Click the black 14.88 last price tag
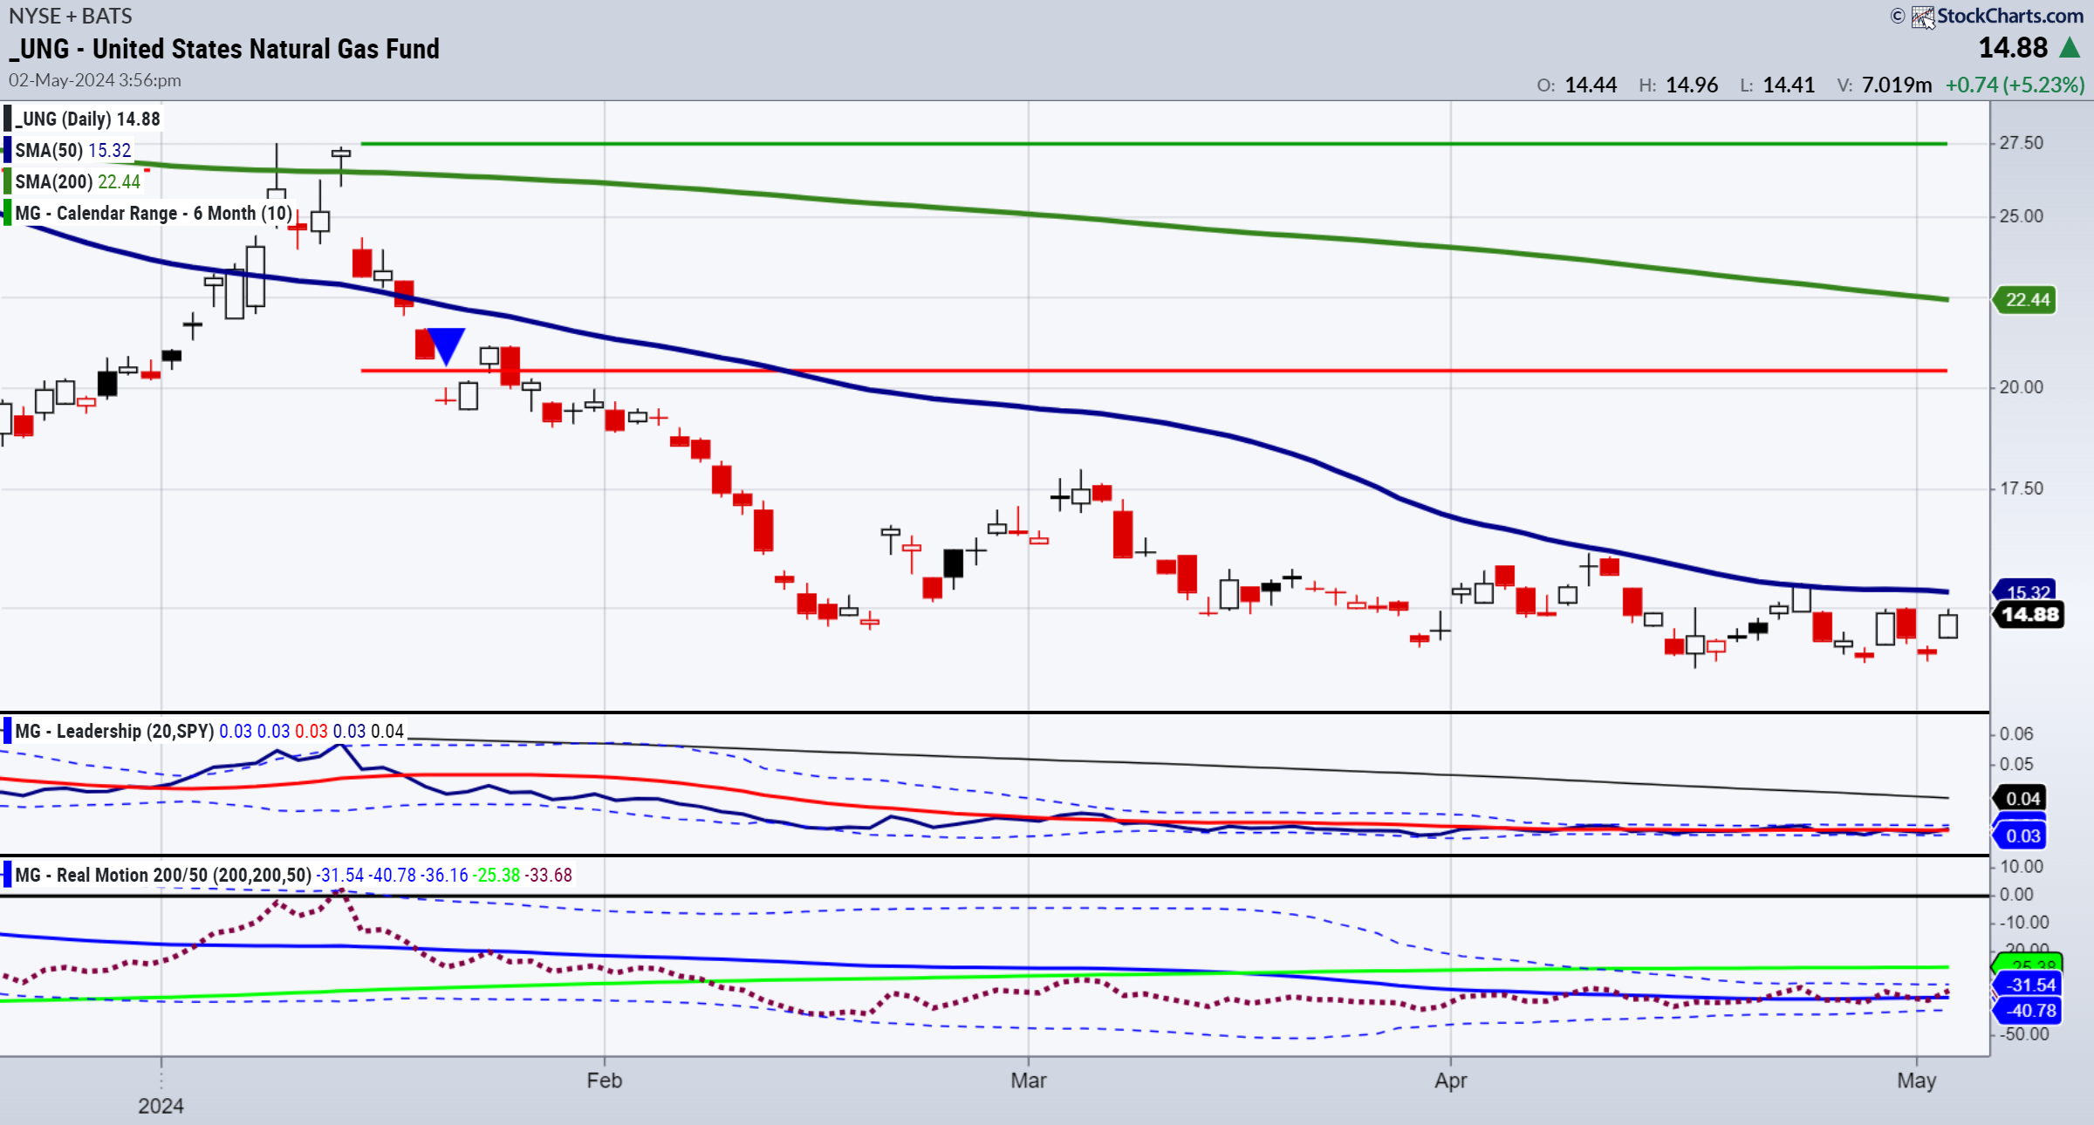This screenshot has width=2094, height=1125. pos(2029,615)
